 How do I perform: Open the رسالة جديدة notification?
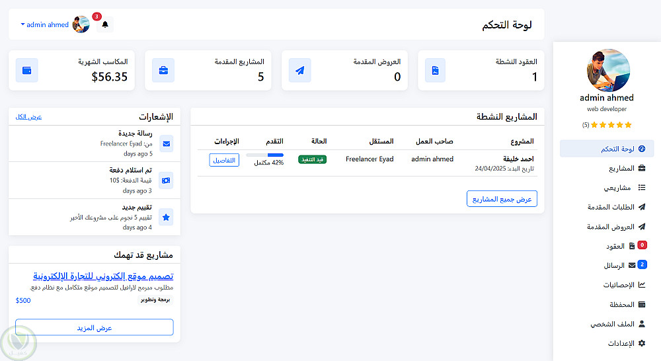(95, 143)
